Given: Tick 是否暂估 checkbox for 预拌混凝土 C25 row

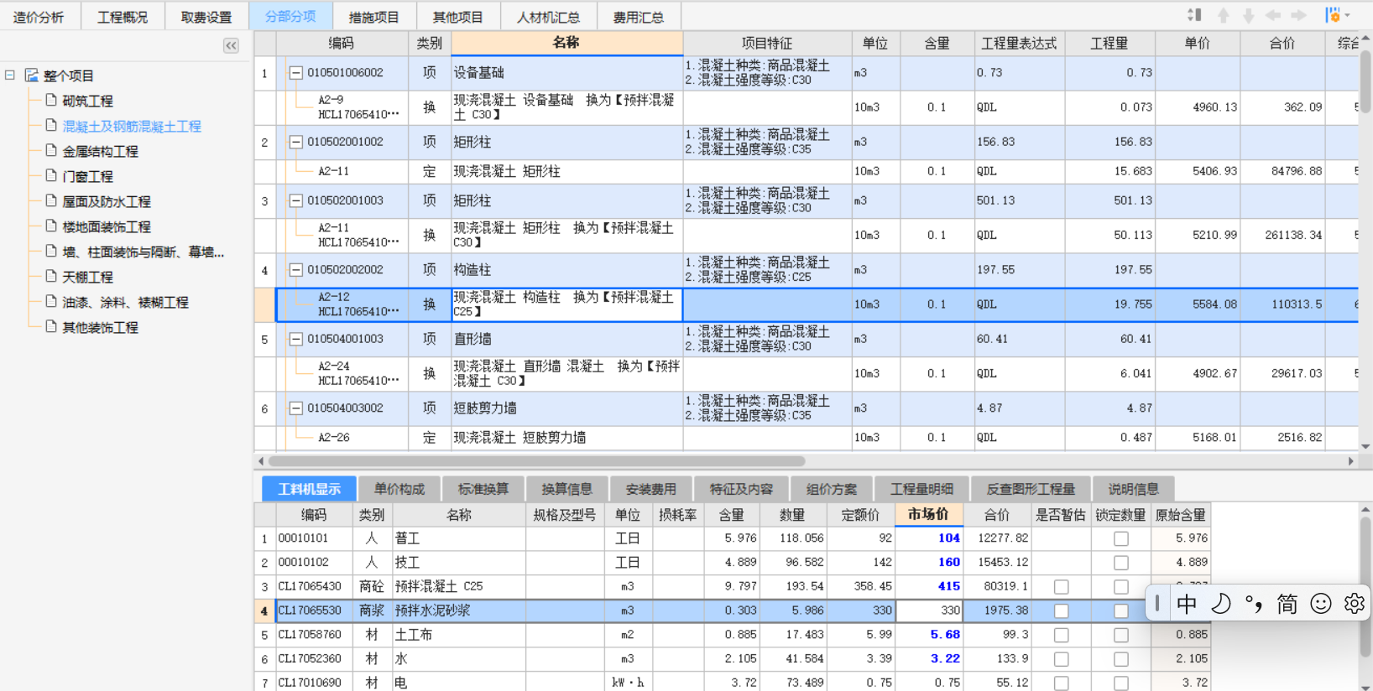Looking at the screenshot, I should point(1061,587).
